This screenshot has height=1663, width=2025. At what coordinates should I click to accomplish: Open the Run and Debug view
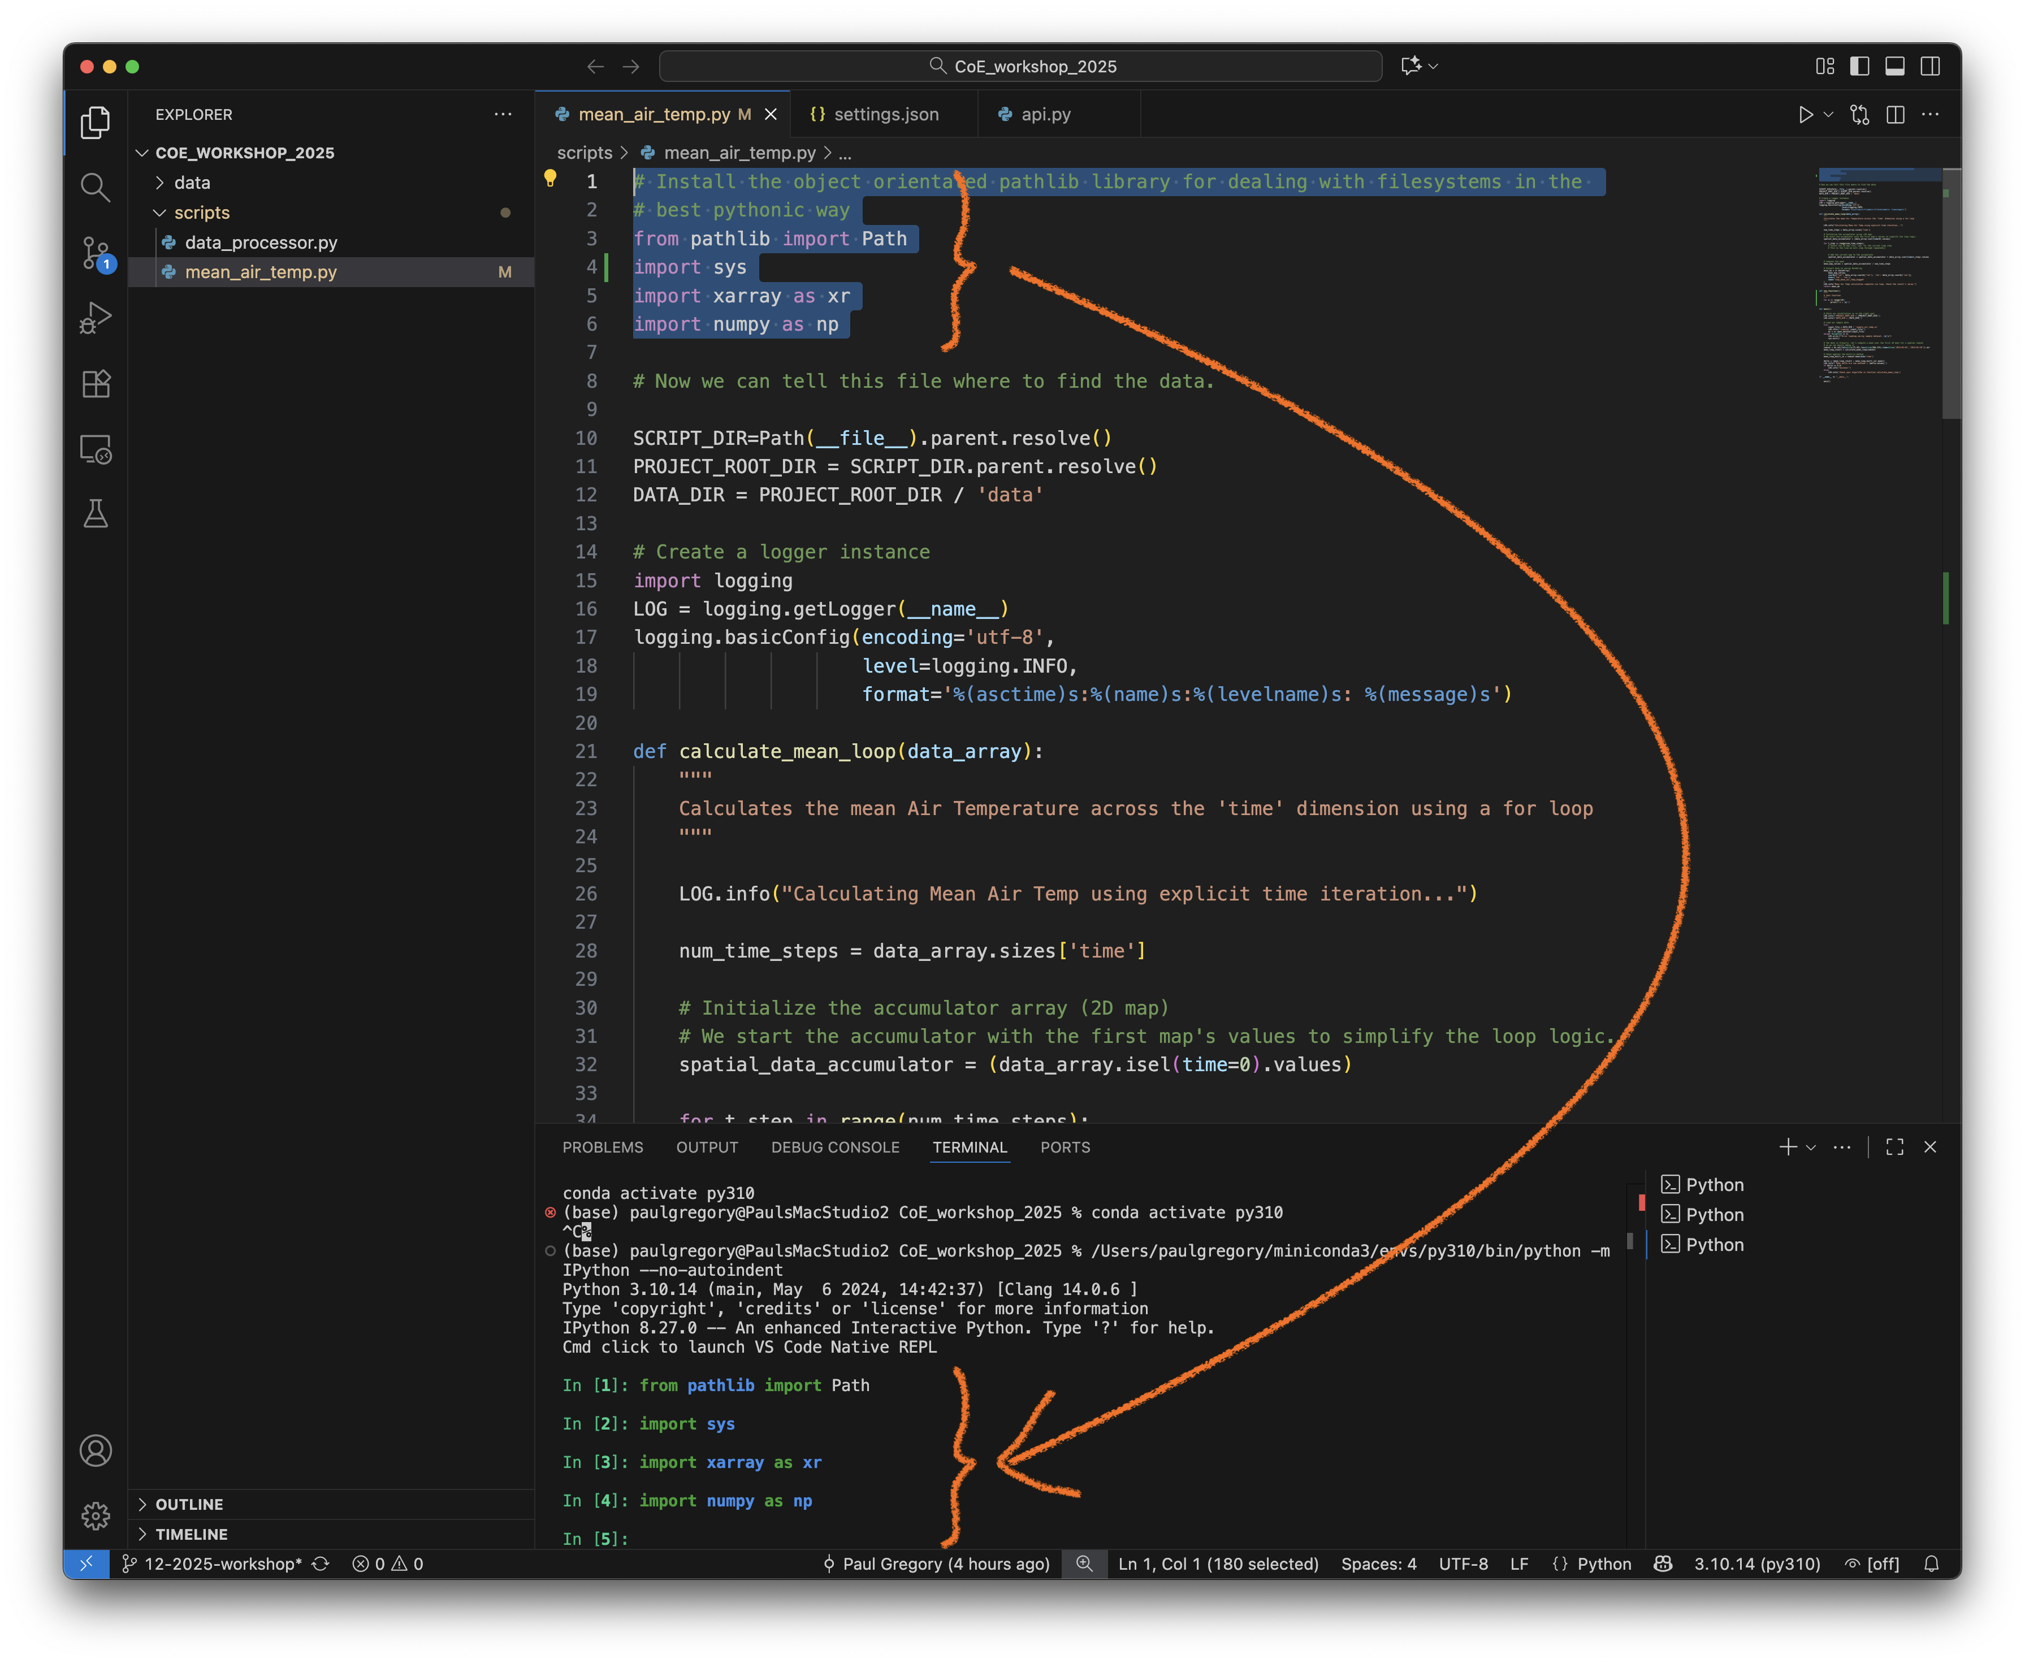pyautogui.click(x=95, y=317)
